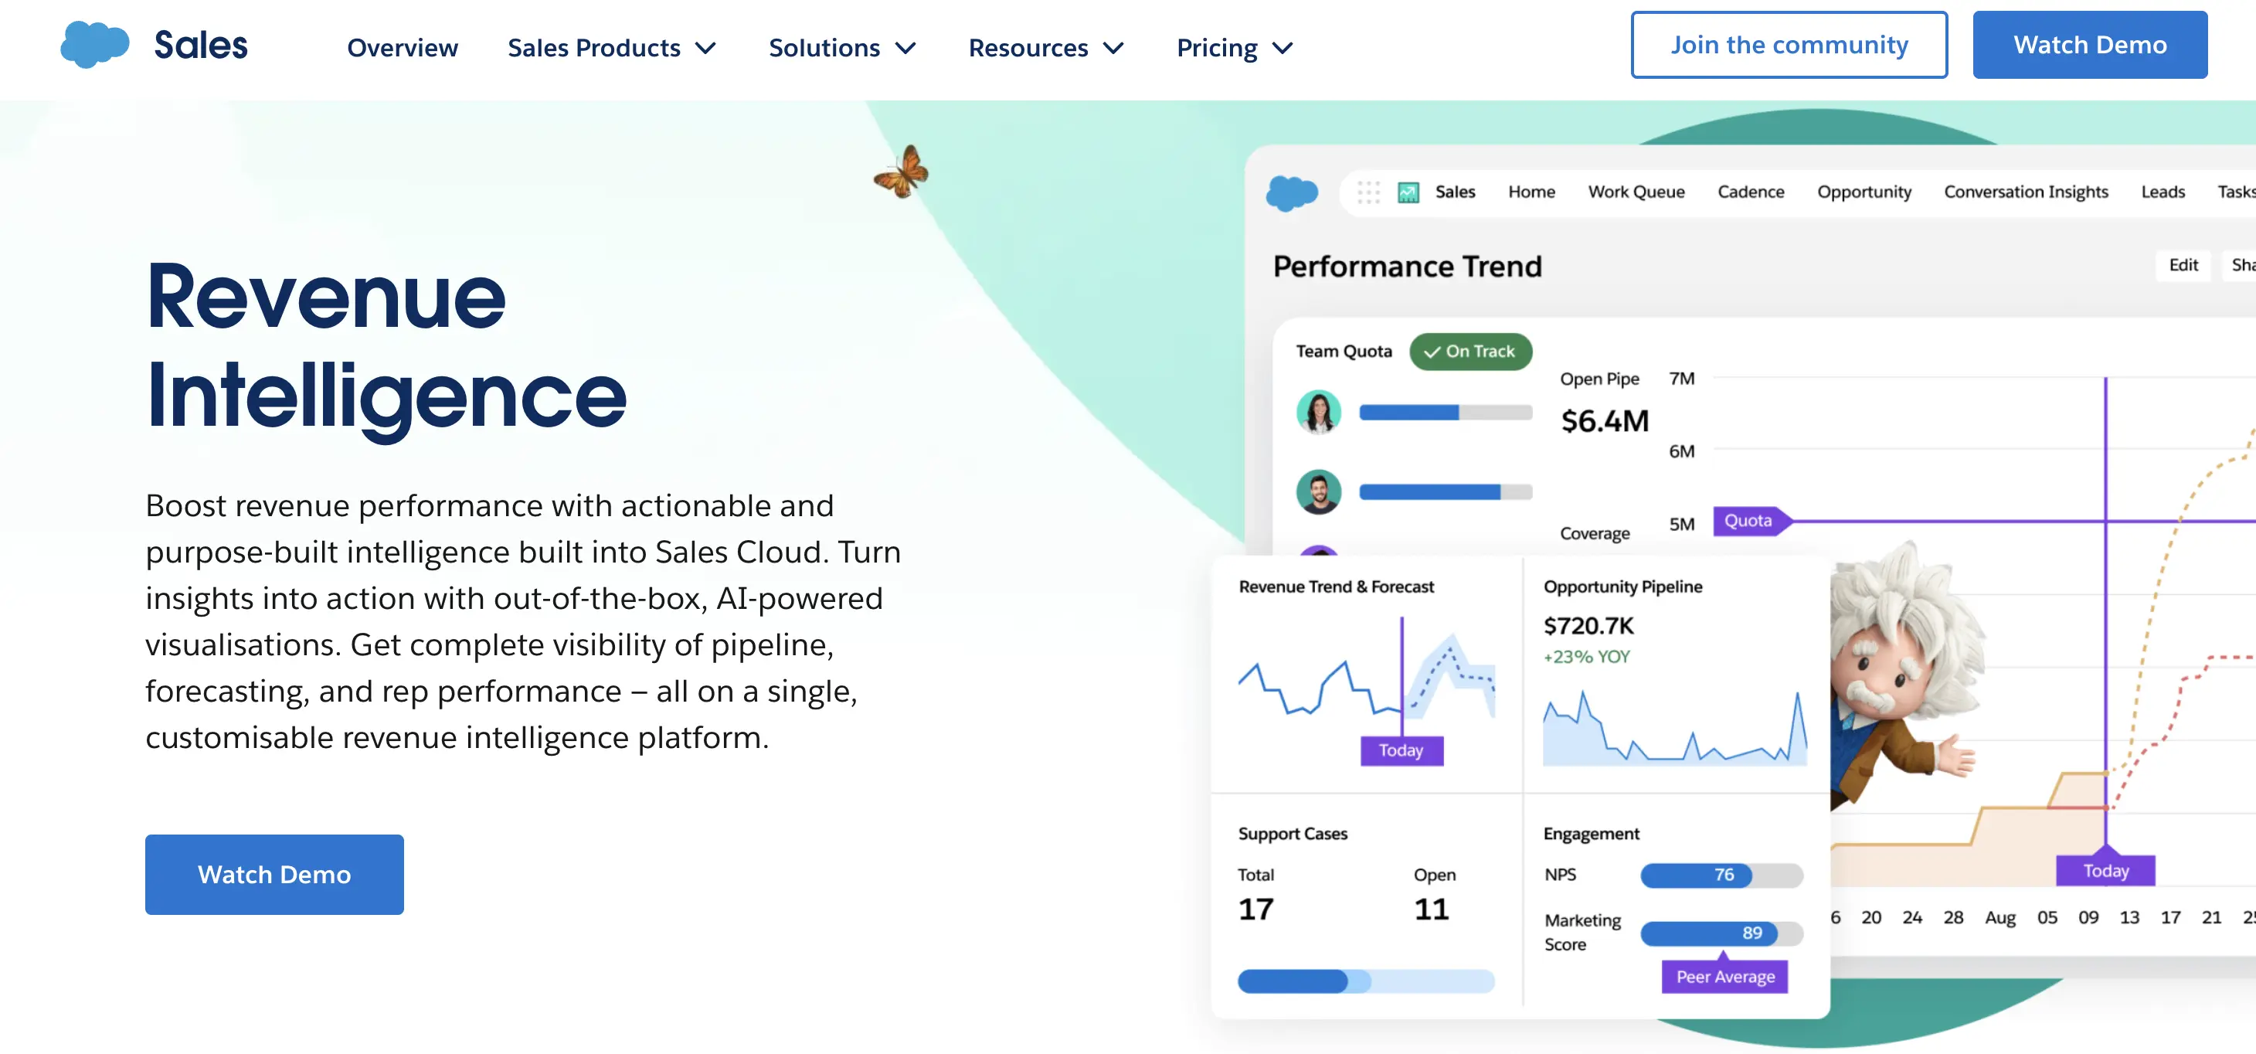
Task: Click the Sales app chart icon
Action: [1408, 192]
